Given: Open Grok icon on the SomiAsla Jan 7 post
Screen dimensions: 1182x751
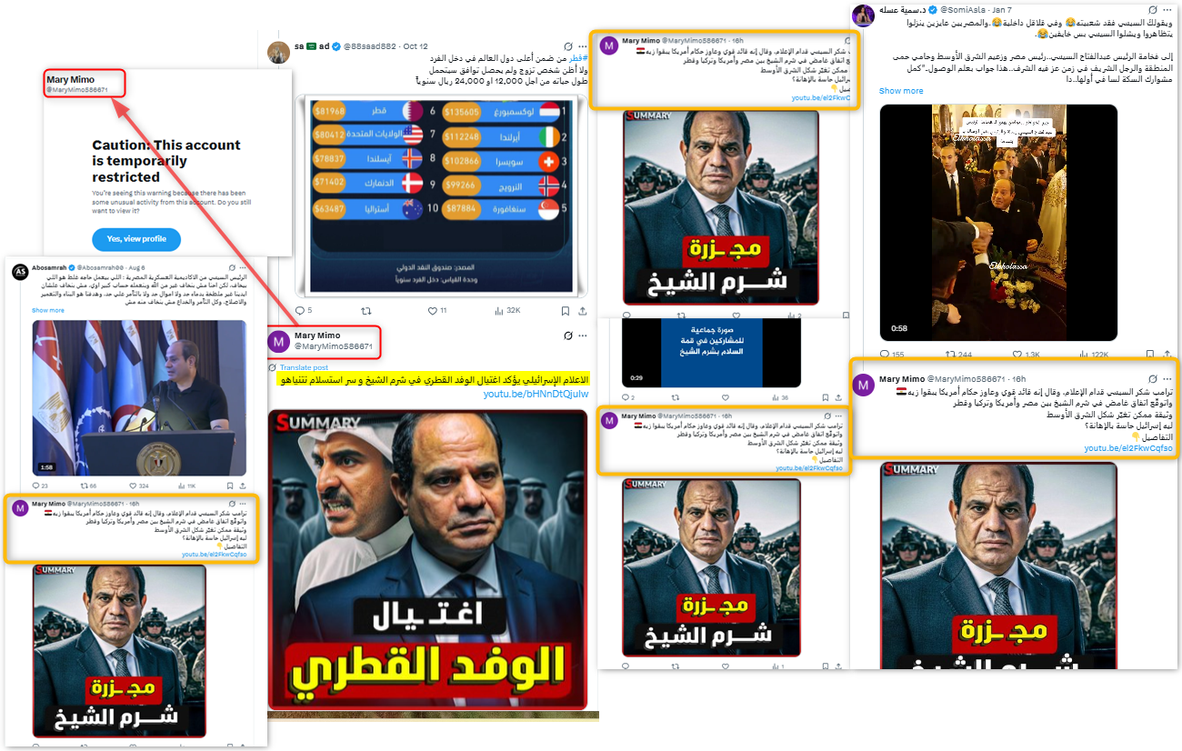Looking at the screenshot, I should tap(1152, 10).
